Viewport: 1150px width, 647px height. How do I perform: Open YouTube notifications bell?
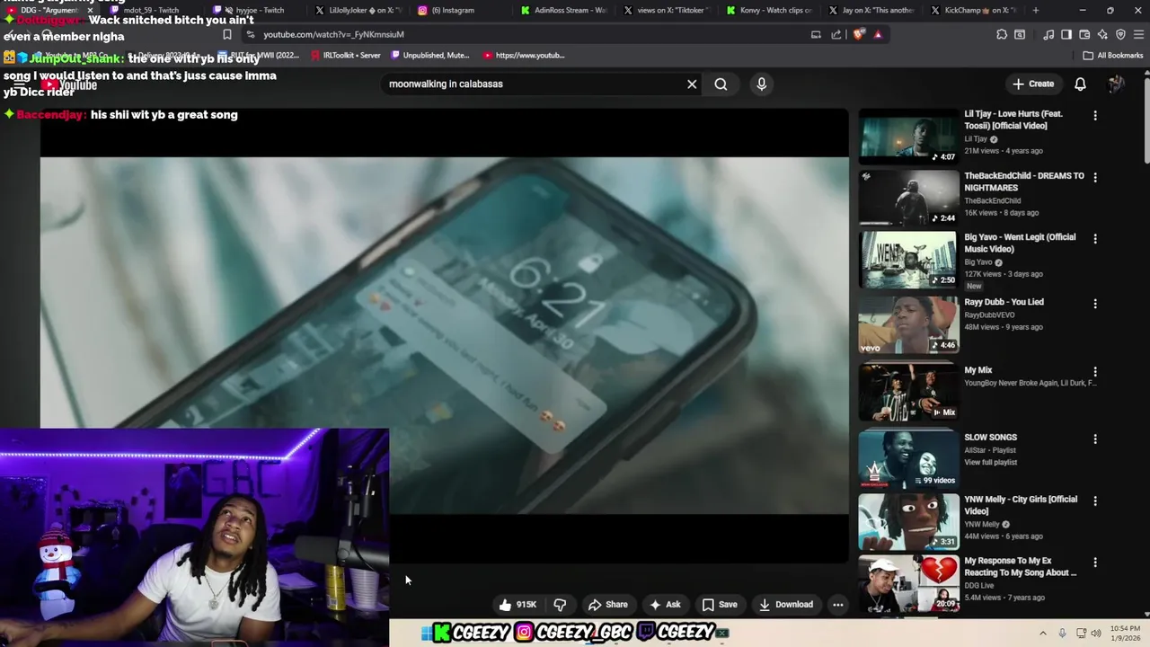pyautogui.click(x=1081, y=84)
